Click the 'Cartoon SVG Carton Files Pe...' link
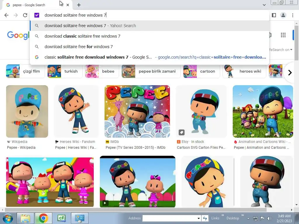 (201, 148)
